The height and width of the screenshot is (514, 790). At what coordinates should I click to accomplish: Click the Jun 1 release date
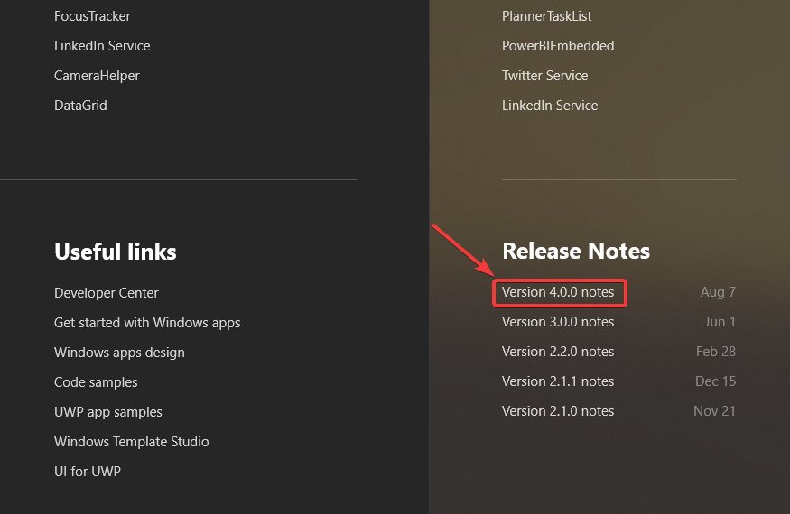tap(720, 322)
